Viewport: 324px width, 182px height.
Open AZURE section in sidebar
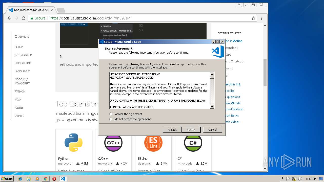click(x=19, y=108)
